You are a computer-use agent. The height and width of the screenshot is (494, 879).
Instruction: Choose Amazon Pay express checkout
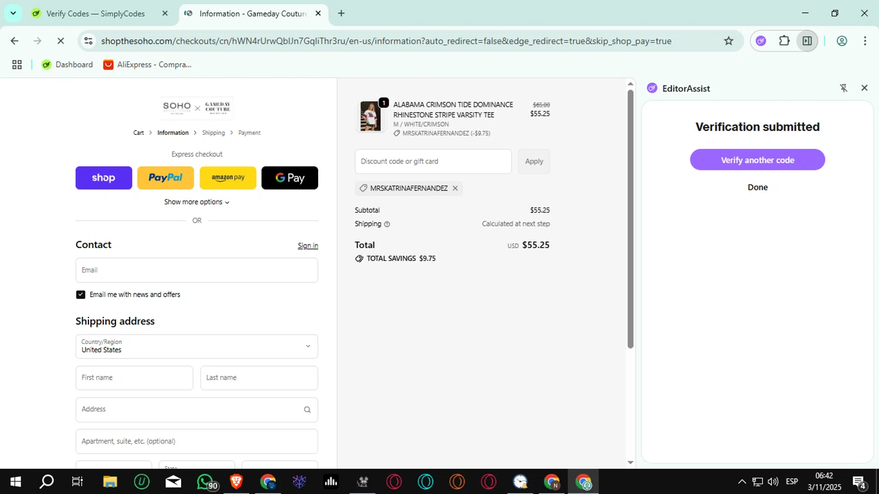coord(228,178)
